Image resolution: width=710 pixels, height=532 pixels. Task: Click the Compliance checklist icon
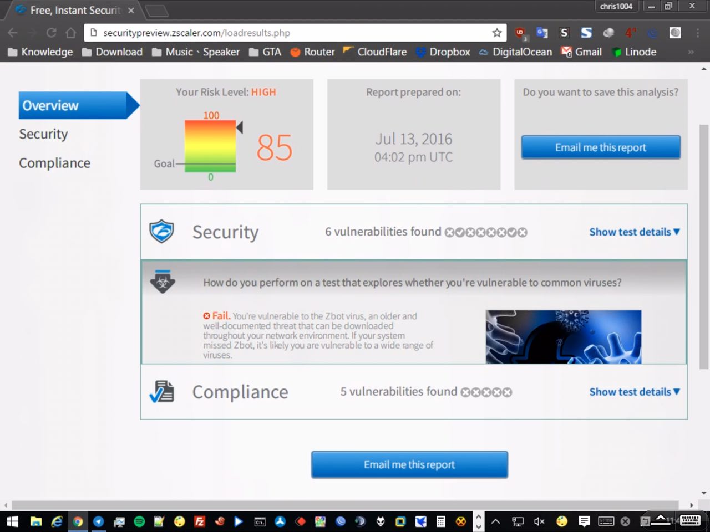point(162,392)
